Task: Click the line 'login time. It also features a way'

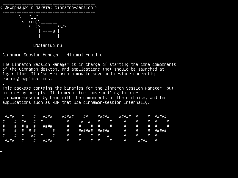Action: pos(79,74)
